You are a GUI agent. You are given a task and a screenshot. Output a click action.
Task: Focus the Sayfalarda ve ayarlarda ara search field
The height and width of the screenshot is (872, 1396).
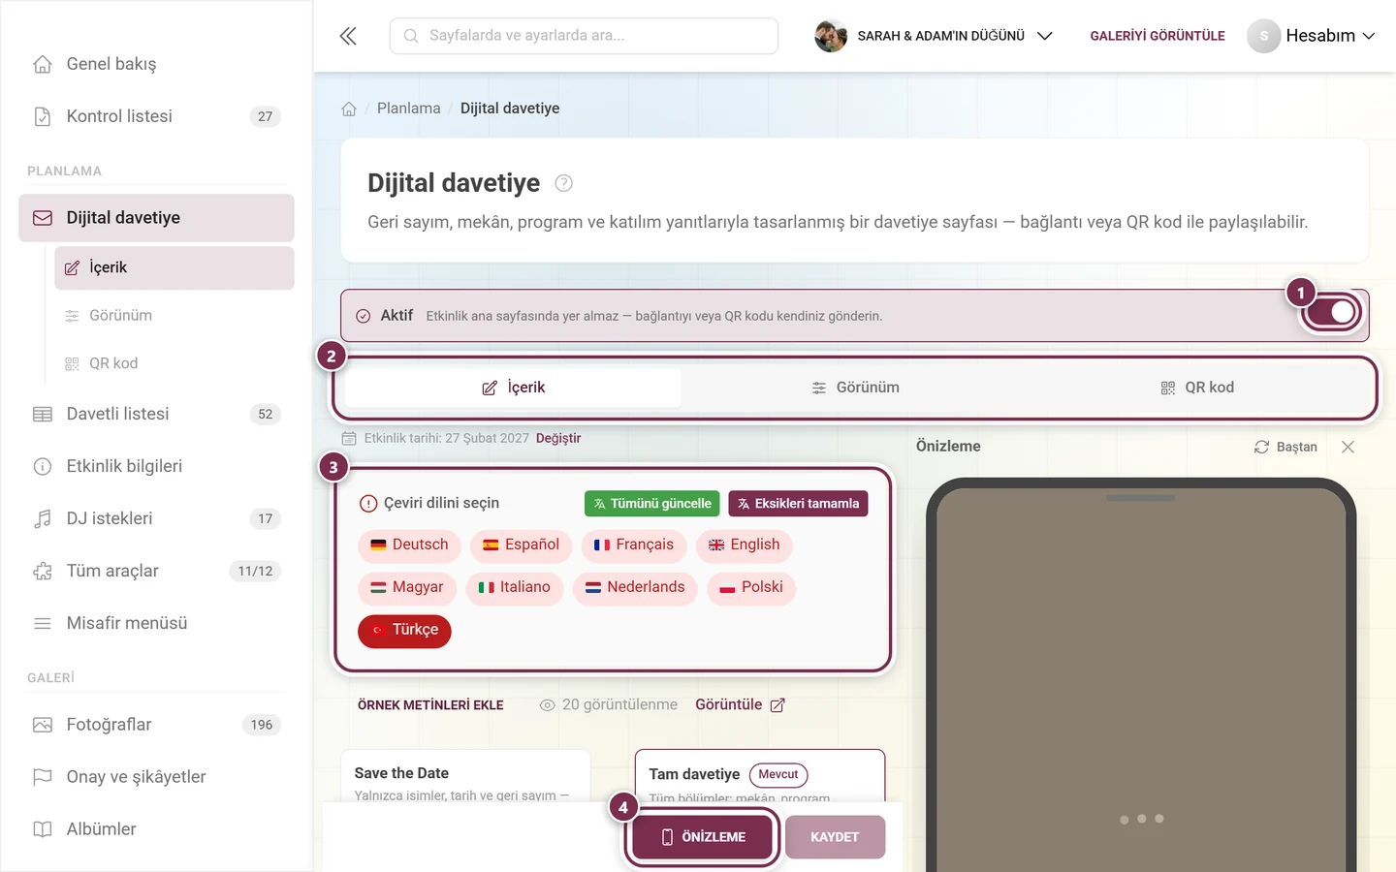pyautogui.click(x=584, y=36)
